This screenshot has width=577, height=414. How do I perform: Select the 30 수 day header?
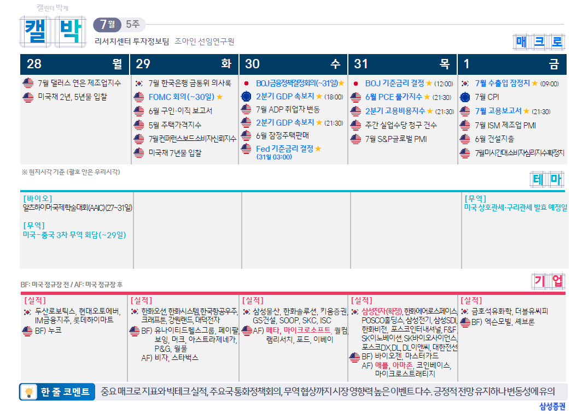coord(293,64)
